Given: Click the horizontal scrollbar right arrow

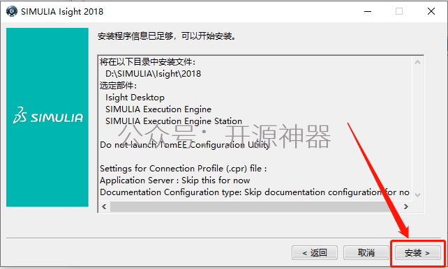Looking at the screenshot, I should (405, 206).
